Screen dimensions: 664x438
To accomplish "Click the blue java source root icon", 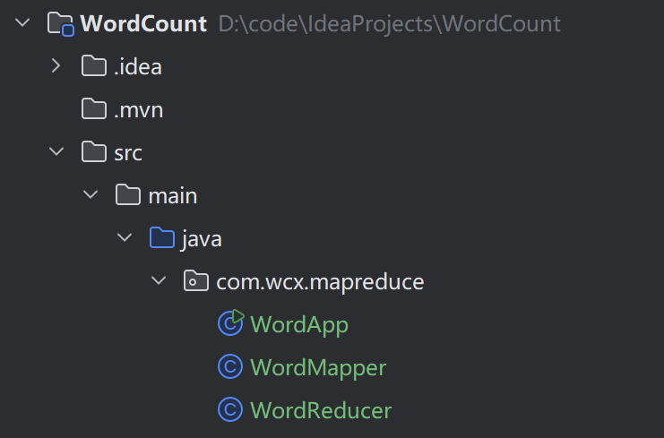I will point(162,237).
